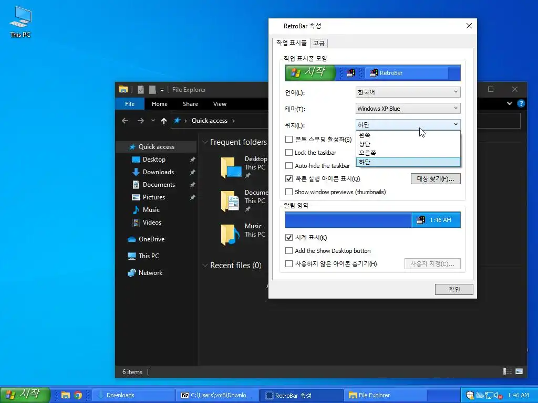Image resolution: width=538 pixels, height=403 pixels.
Task: Open This PC desktop icon
Action: point(20,21)
